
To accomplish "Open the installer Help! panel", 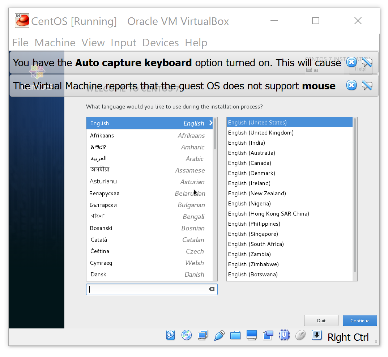I will tap(361, 69).
